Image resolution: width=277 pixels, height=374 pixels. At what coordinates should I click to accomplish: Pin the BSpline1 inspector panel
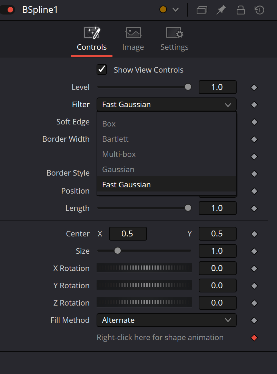point(221,10)
